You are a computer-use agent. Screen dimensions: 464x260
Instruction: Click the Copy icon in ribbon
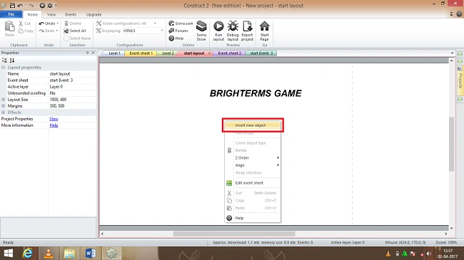(x=21, y=31)
